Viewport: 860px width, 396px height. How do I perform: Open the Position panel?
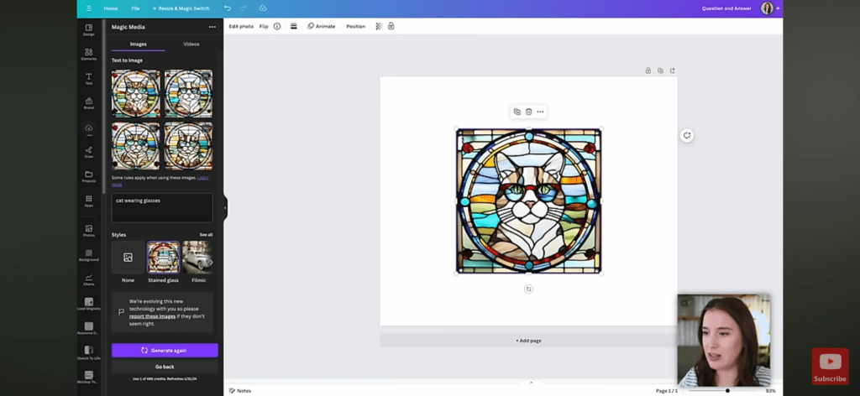[x=355, y=26]
